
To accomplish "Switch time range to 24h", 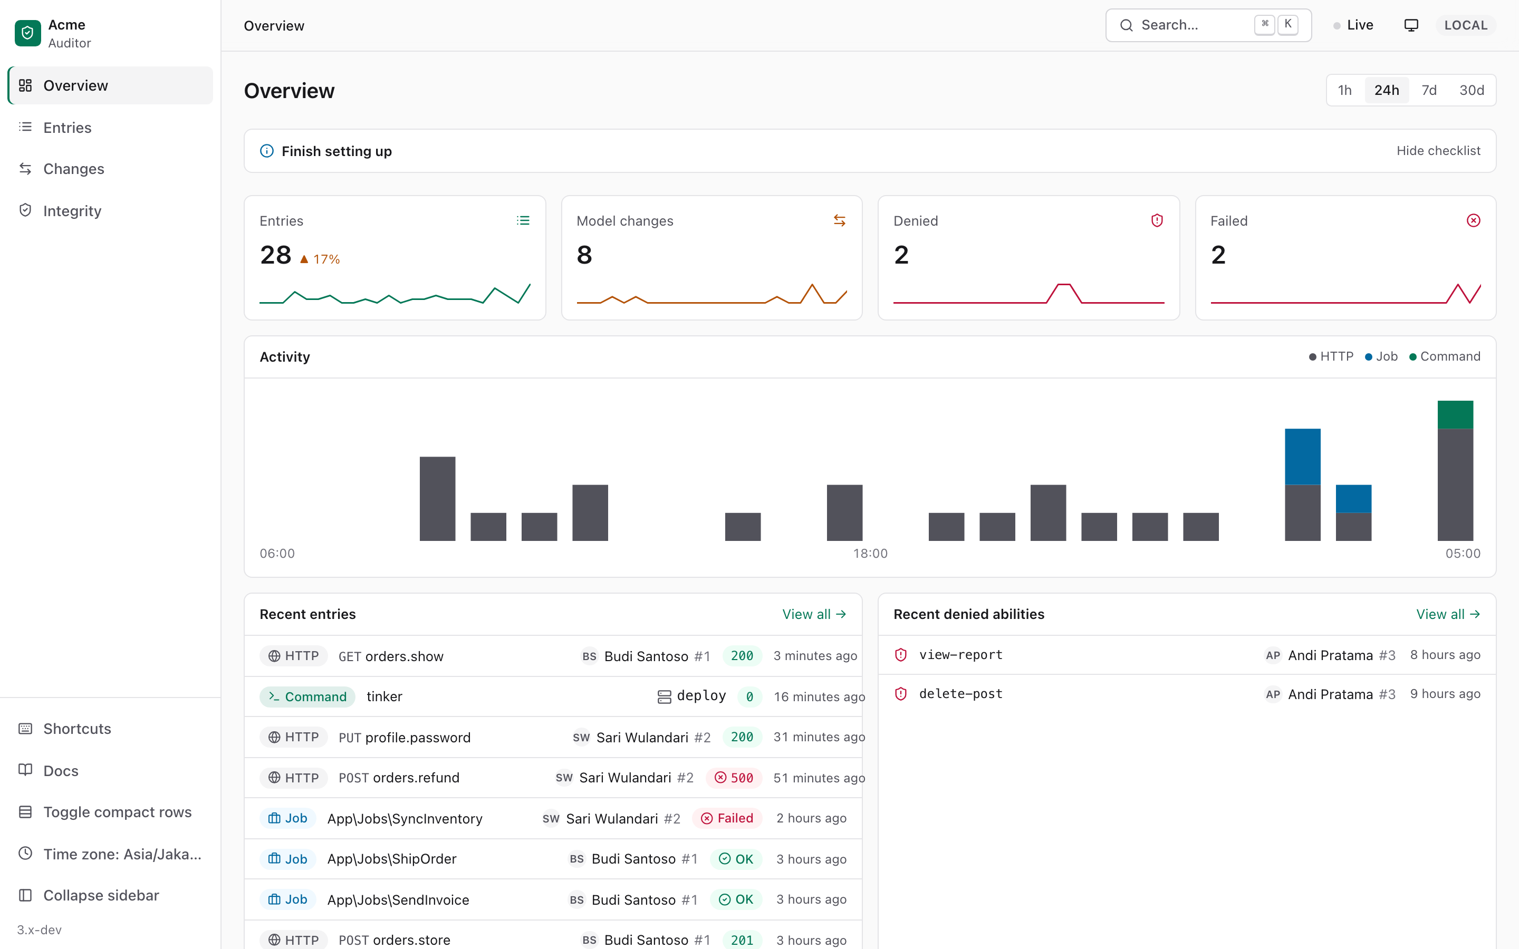I will point(1387,90).
